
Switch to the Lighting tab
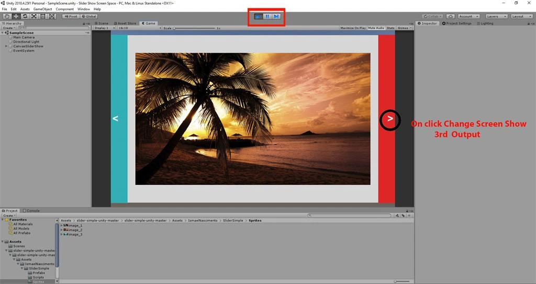[x=485, y=23]
